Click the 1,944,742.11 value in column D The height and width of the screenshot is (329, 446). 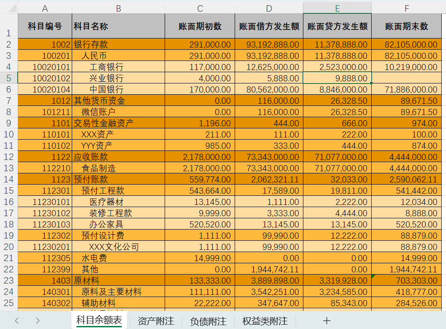pos(269,269)
